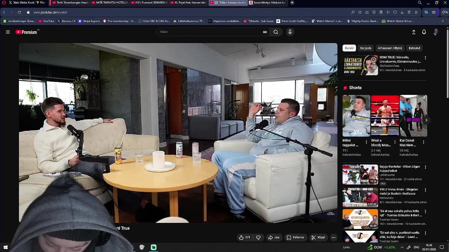Viewport: 449px width, 252px height.
Task: Open the 193 // Immu Ilmén video thumbnail
Action: (360, 197)
